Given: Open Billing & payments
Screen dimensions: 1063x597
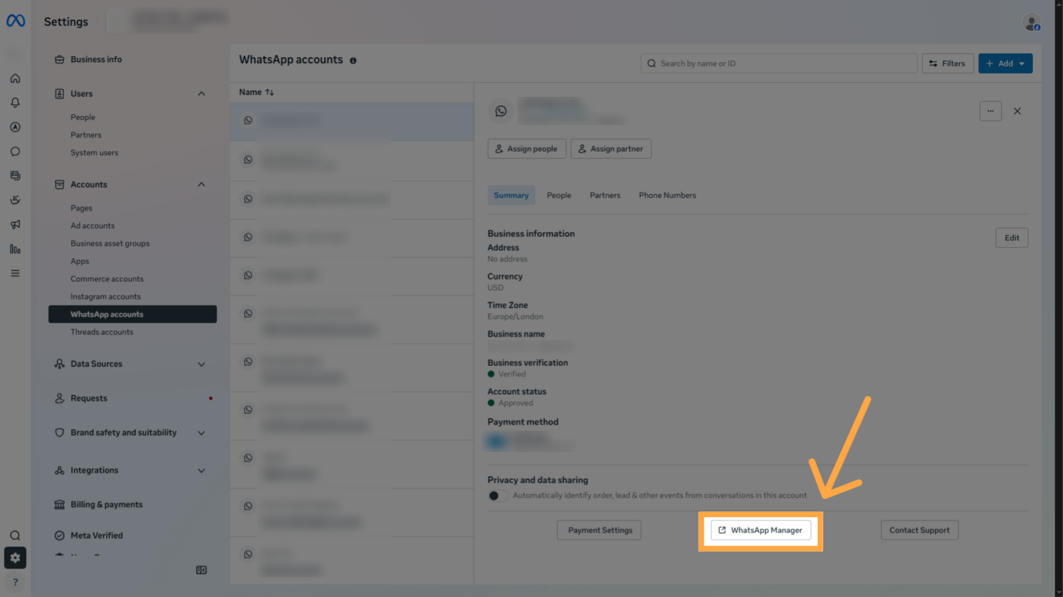Looking at the screenshot, I should tap(106, 505).
